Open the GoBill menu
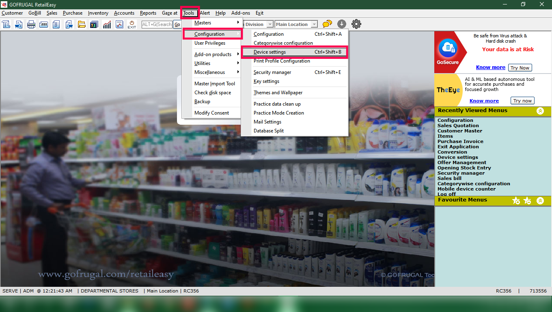Viewport: 552px width, 312px height. click(x=35, y=13)
